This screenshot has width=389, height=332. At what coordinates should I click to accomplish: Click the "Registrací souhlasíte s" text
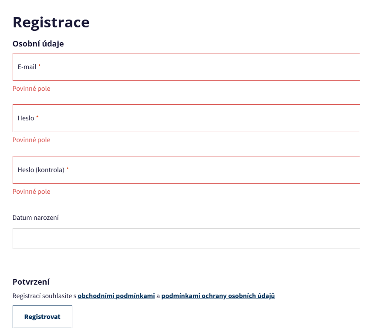[x=44, y=296]
